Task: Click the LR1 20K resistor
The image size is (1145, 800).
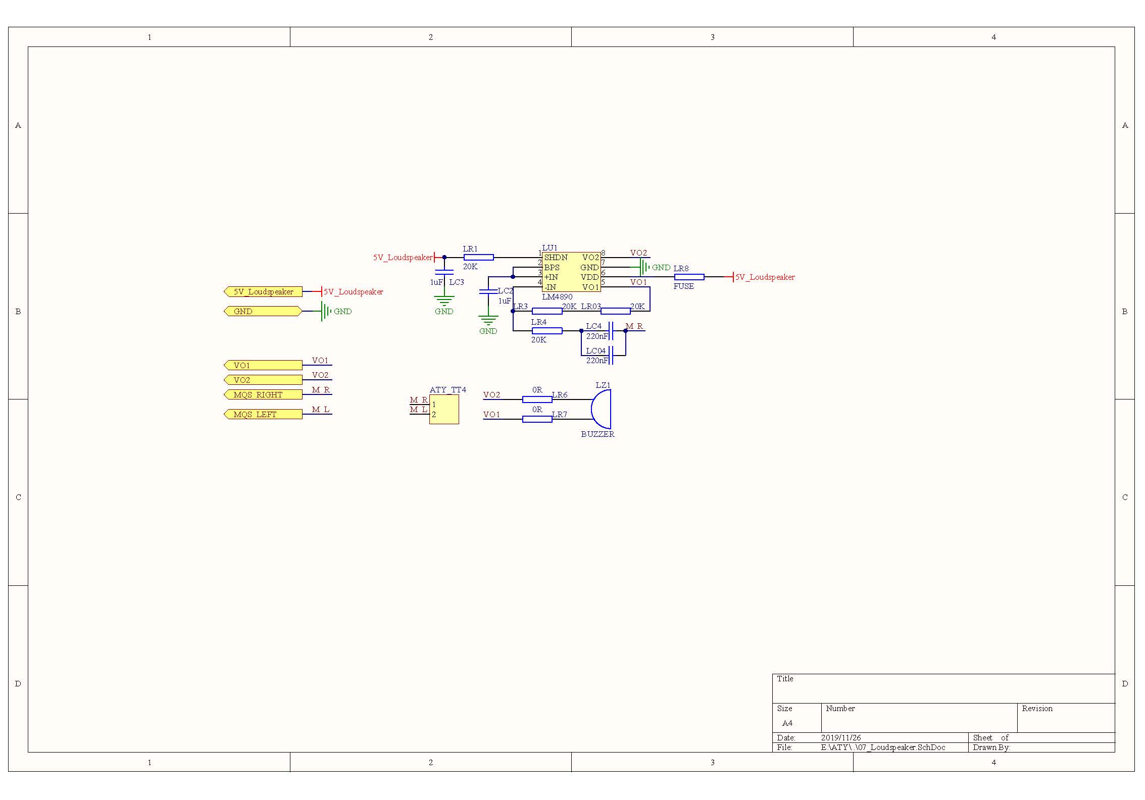Action: [478, 257]
